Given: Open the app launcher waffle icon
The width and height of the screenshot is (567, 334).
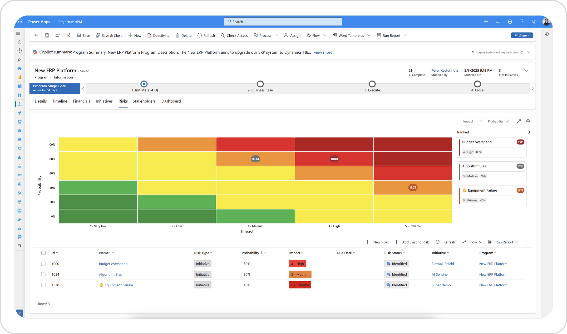Looking at the screenshot, I should [20, 22].
